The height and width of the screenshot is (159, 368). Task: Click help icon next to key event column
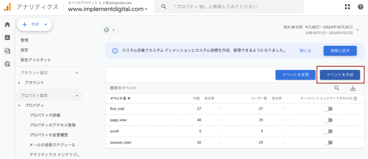coord(355,99)
